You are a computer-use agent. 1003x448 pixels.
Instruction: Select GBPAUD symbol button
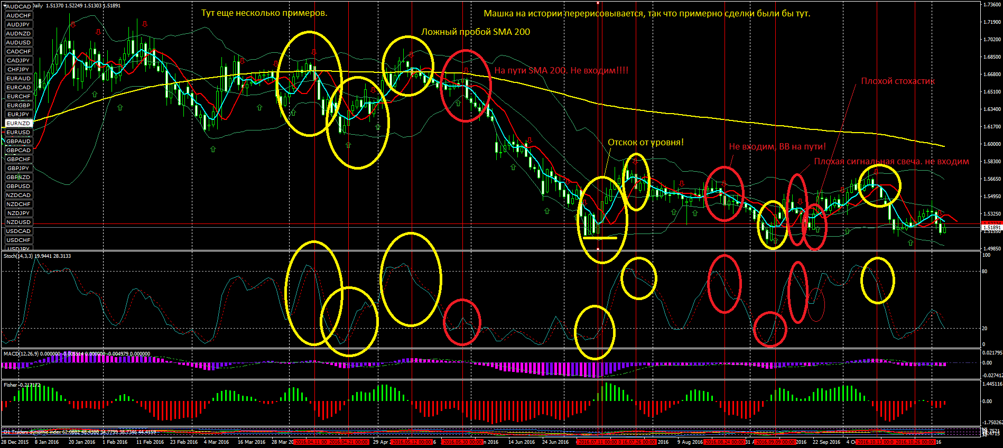(x=18, y=141)
